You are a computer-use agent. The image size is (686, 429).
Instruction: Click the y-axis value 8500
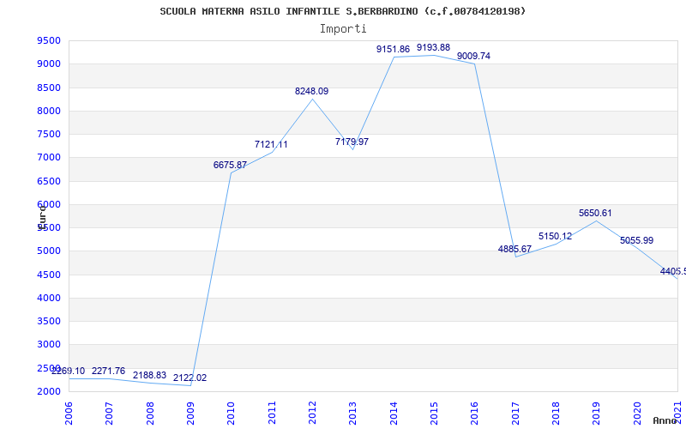(49, 88)
